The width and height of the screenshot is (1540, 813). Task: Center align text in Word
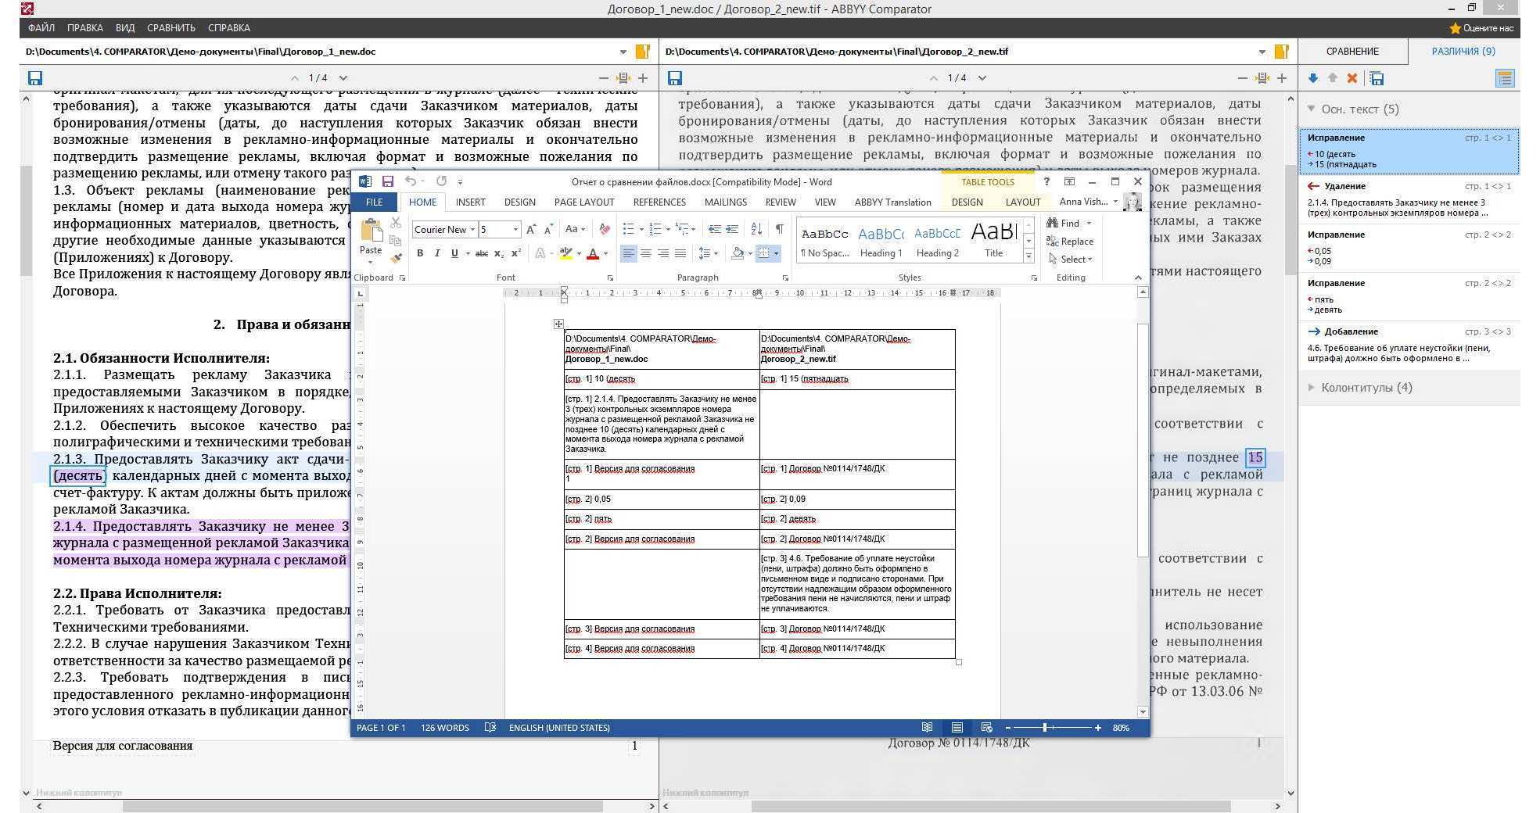pos(645,253)
